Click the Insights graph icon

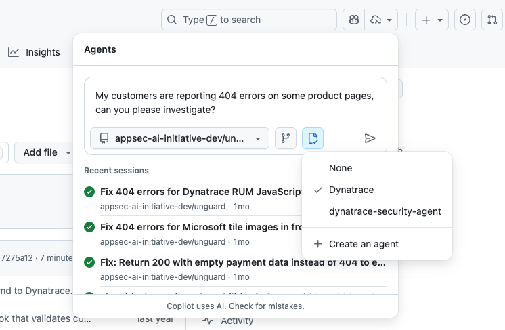[14, 52]
